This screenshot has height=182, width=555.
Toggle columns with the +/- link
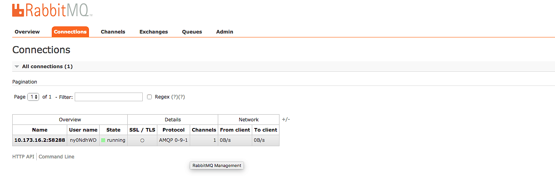click(286, 119)
